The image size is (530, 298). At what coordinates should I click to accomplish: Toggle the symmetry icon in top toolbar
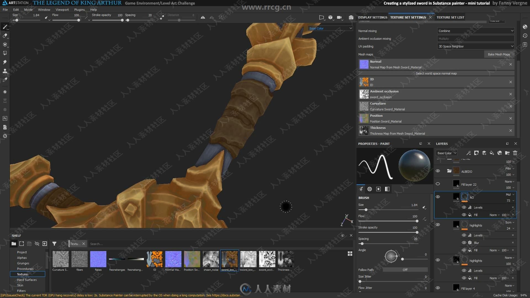pyautogui.click(x=203, y=17)
